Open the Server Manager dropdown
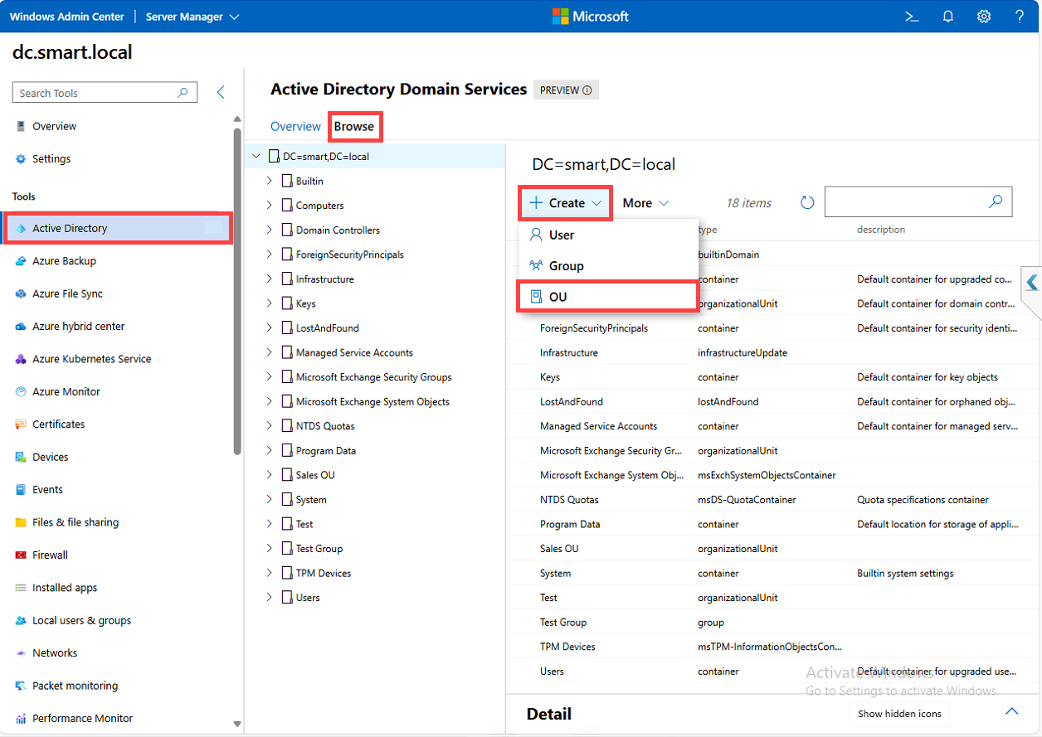 click(192, 17)
